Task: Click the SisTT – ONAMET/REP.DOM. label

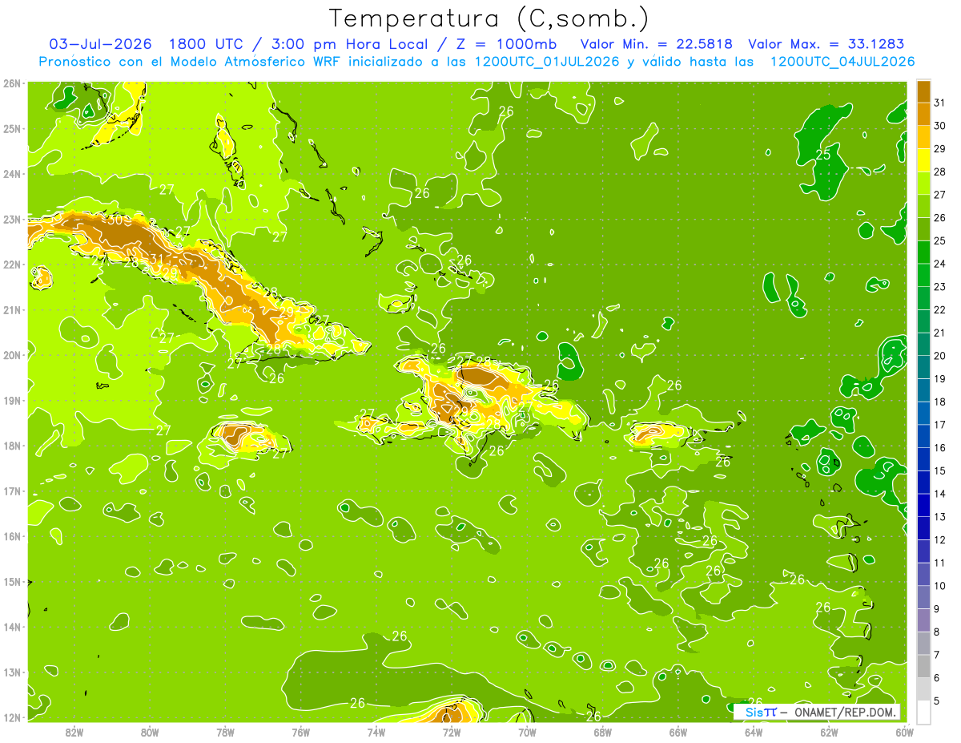Action: (x=818, y=712)
